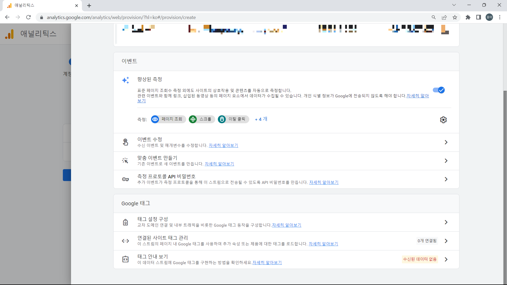507x285 pixels.
Task: Click the 측정 프로토콜 API key icon
Action: pos(125,179)
